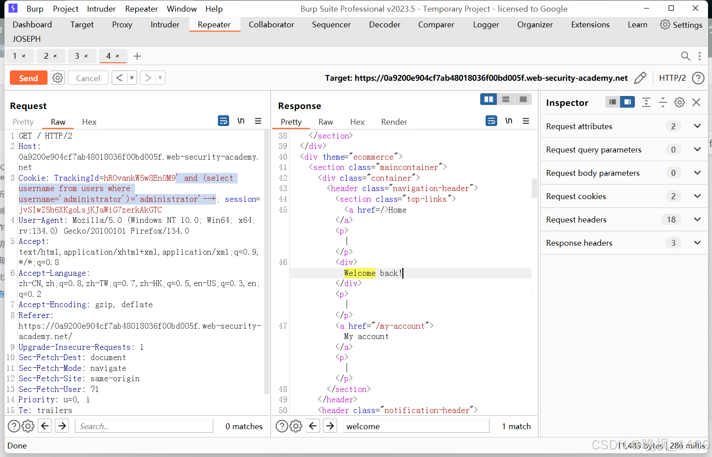Switch to the Proxy tab

click(x=122, y=25)
